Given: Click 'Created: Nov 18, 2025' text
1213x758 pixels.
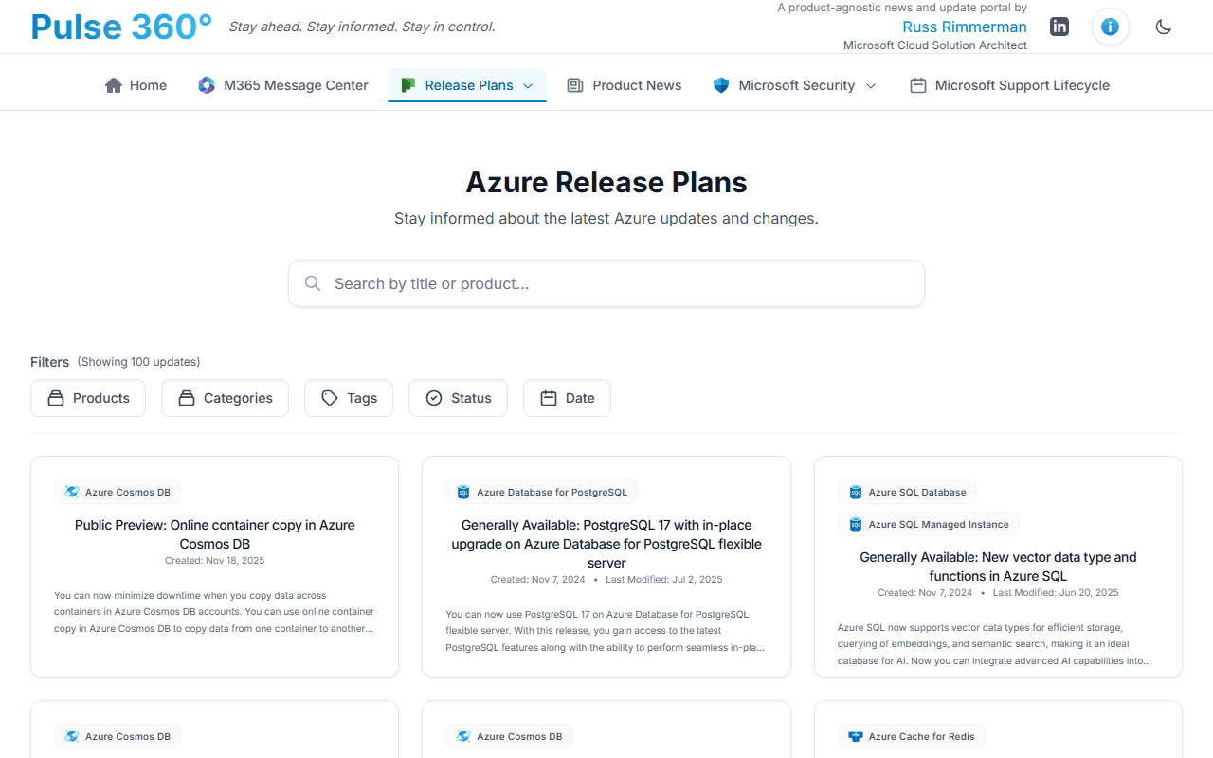Looking at the screenshot, I should 215,560.
